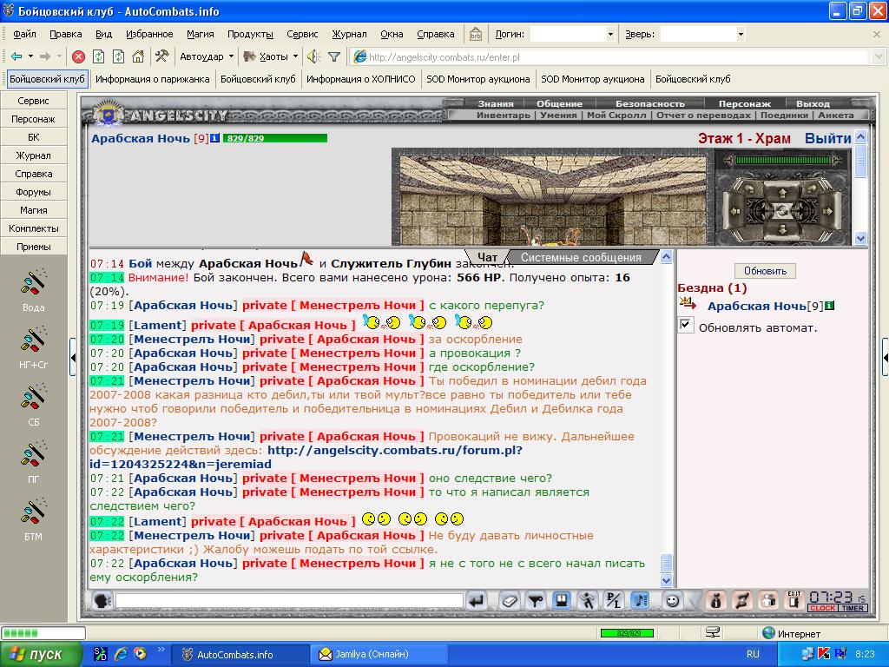The width and height of the screenshot is (889, 667).
Task: Open the Файл menu
Action: click(24, 34)
